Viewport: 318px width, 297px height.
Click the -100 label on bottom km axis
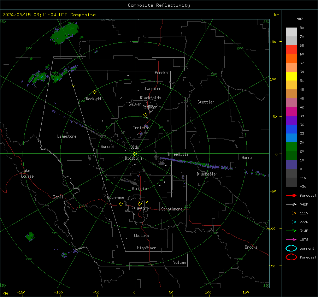(x=58, y=292)
